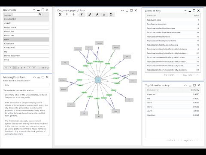Go to last page of Documents list
Viewport: 206px width, 155px height.
[x=34, y=68]
